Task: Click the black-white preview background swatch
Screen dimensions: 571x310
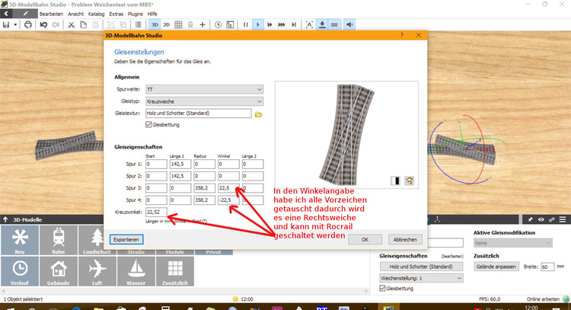Action: (397, 181)
